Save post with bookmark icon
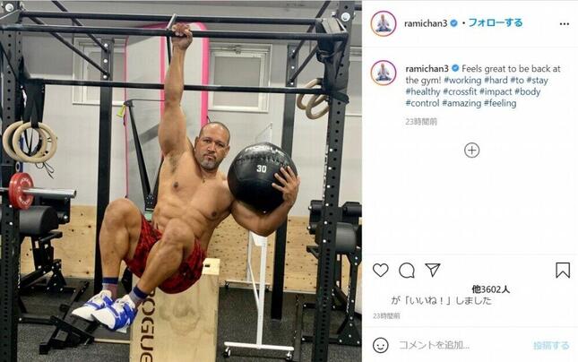 click(563, 271)
